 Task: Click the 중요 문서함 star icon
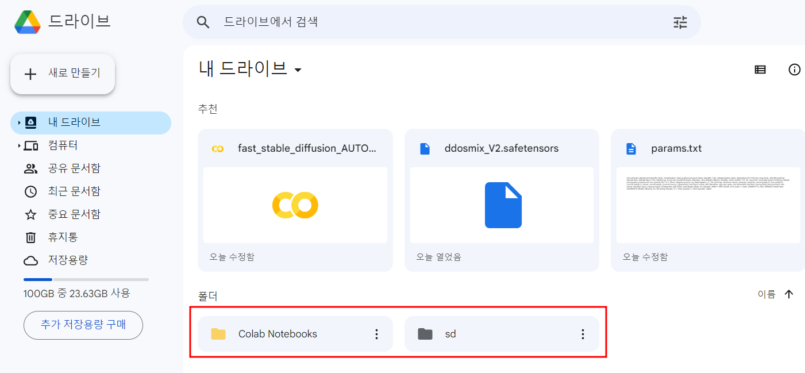pyautogui.click(x=30, y=214)
